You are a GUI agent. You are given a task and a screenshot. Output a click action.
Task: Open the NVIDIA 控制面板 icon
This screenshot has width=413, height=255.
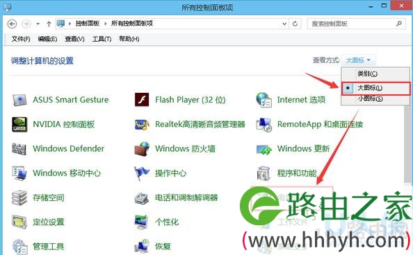[19, 124]
